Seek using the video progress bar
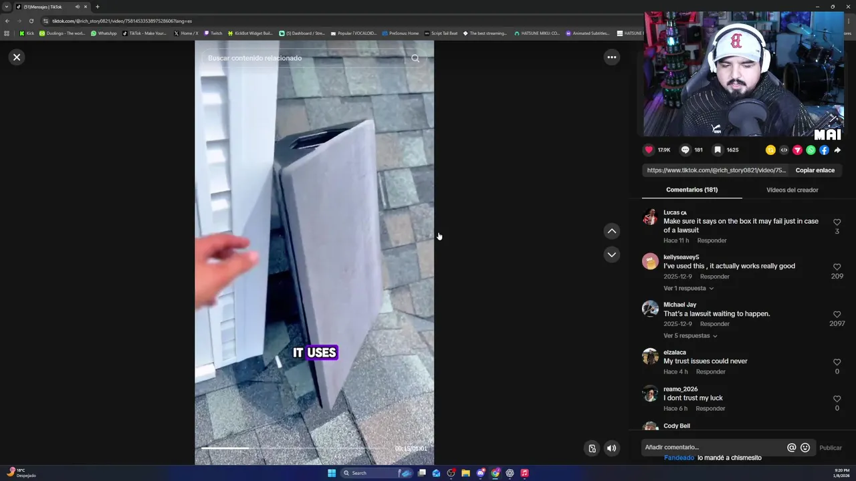The height and width of the screenshot is (481, 856). [x=294, y=448]
